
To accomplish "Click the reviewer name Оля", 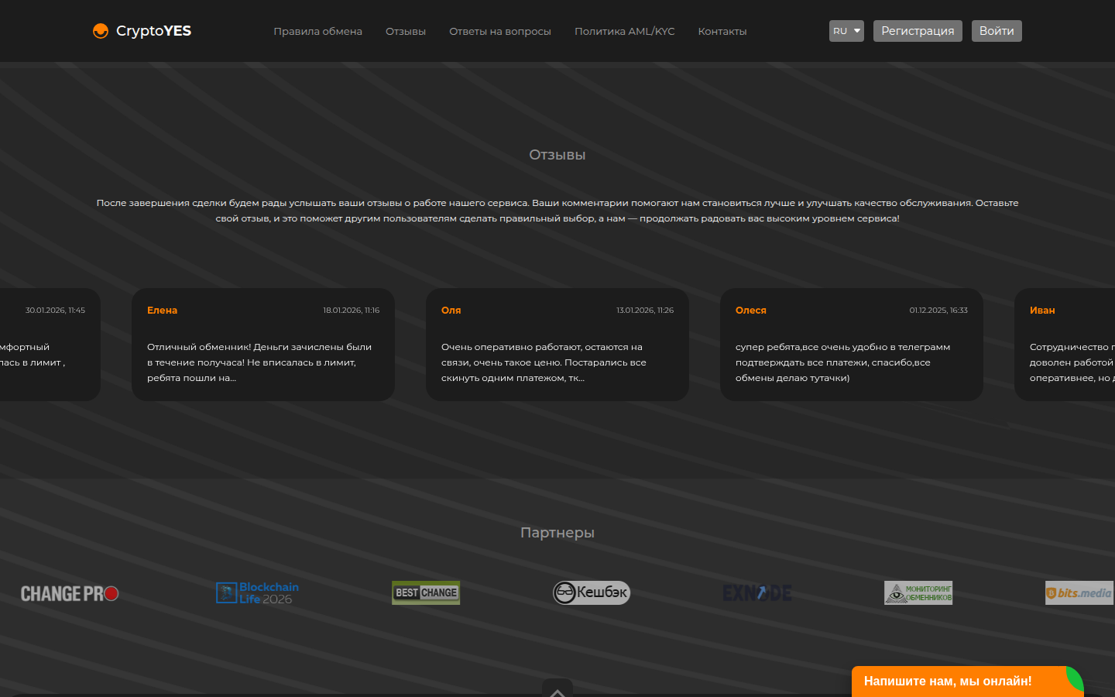I will [451, 311].
